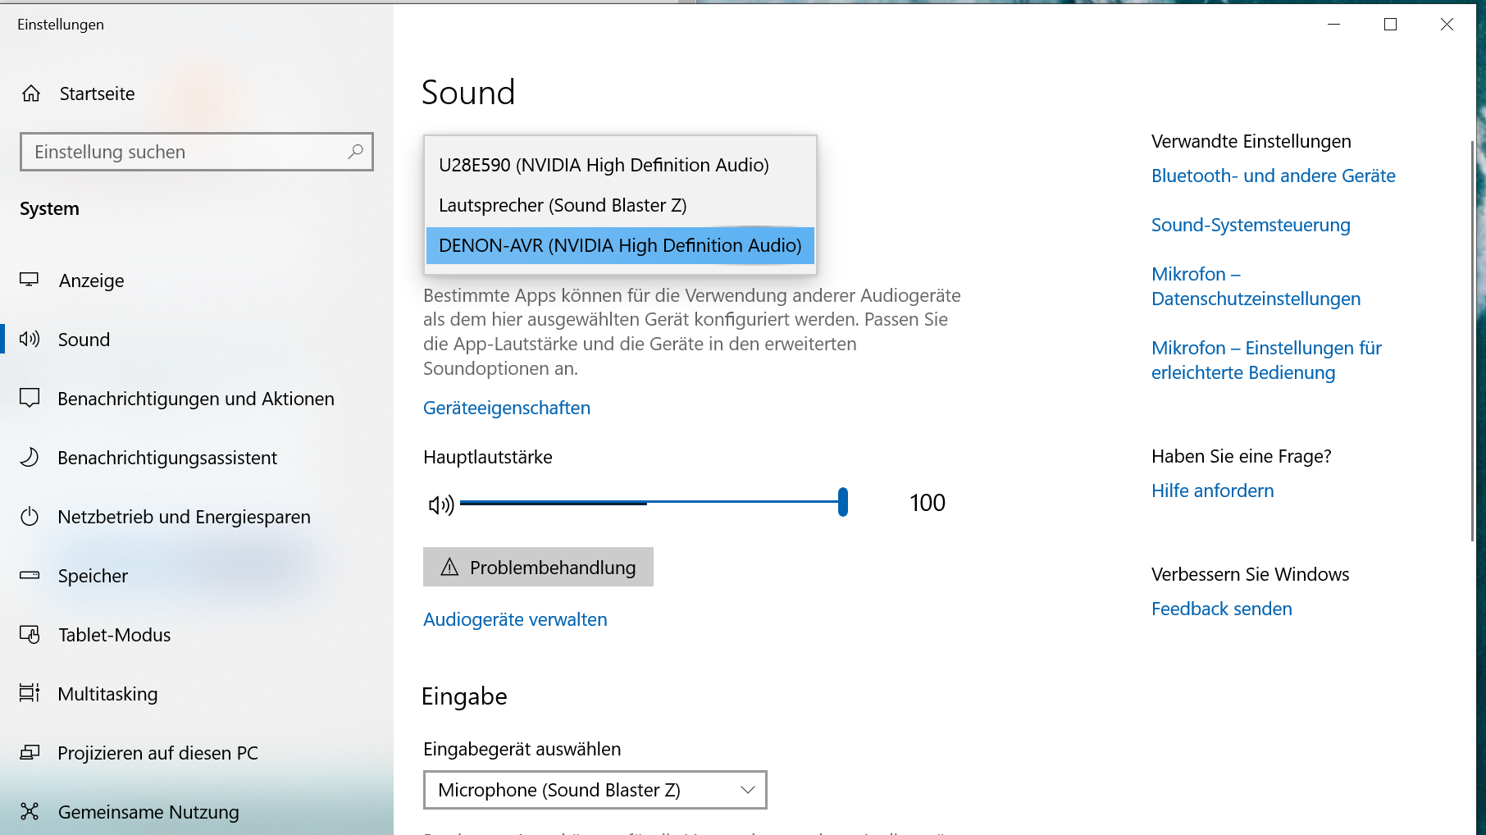
Task: Select U28E590 (NVIDIA High Definition Audio) output
Action: tap(620, 165)
